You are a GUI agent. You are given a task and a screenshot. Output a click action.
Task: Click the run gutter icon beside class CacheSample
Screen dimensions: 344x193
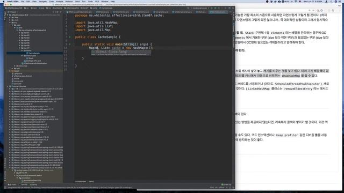70,37
